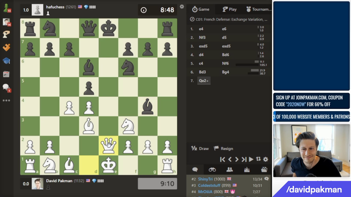Select move 1. e4 in move list

(x=201, y=29)
